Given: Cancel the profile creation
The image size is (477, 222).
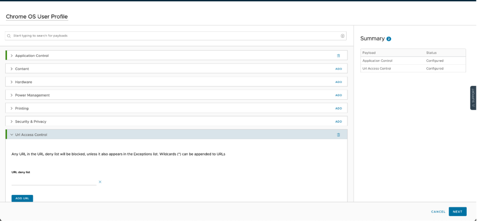Looking at the screenshot, I should coord(438,212).
